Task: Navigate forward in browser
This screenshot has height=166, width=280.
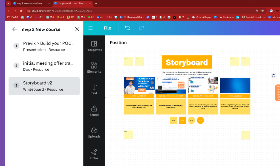Action: click(15, 11)
